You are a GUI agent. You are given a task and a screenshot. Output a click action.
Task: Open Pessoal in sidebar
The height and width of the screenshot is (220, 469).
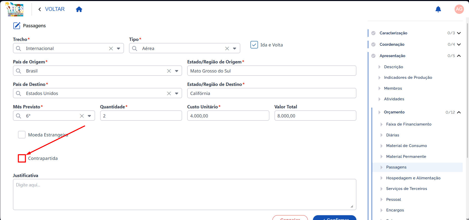tap(393, 200)
